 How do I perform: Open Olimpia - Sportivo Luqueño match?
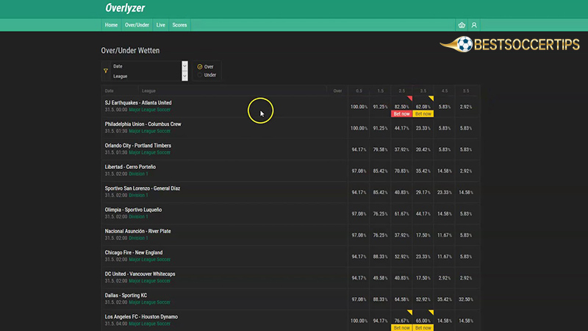pyautogui.click(x=133, y=210)
